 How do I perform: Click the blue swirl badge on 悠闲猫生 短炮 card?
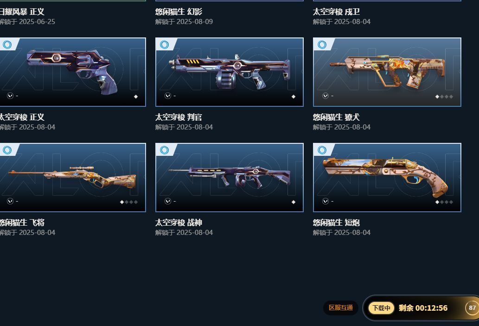coord(322,150)
